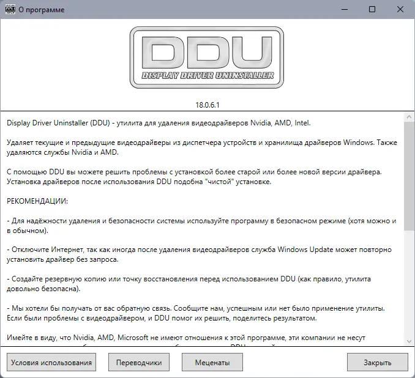Click the Переводчики button
This screenshot has width=415, height=378.
pyautogui.click(x=139, y=362)
